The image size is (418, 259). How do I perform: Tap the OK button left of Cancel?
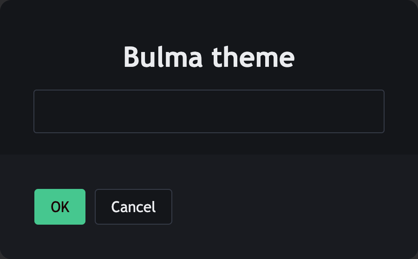[x=60, y=207]
